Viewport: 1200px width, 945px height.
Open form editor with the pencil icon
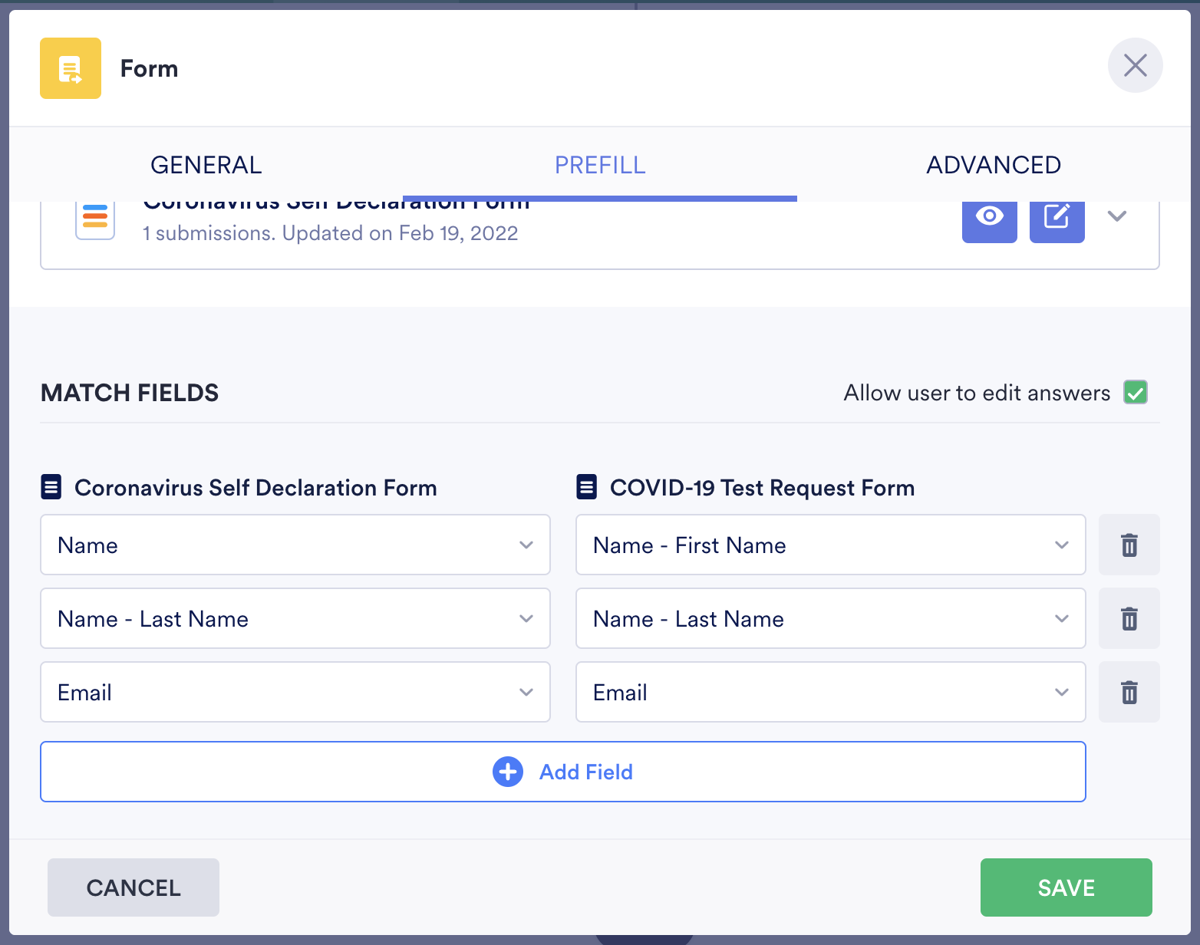[1057, 217]
